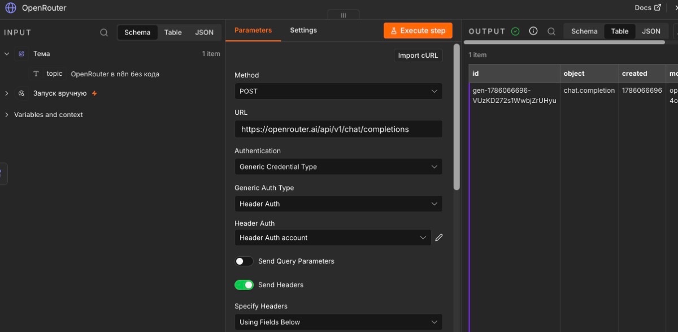The height and width of the screenshot is (332, 678).
Task: Click the '1 item' label under OUTPUT
Action: [x=477, y=55]
